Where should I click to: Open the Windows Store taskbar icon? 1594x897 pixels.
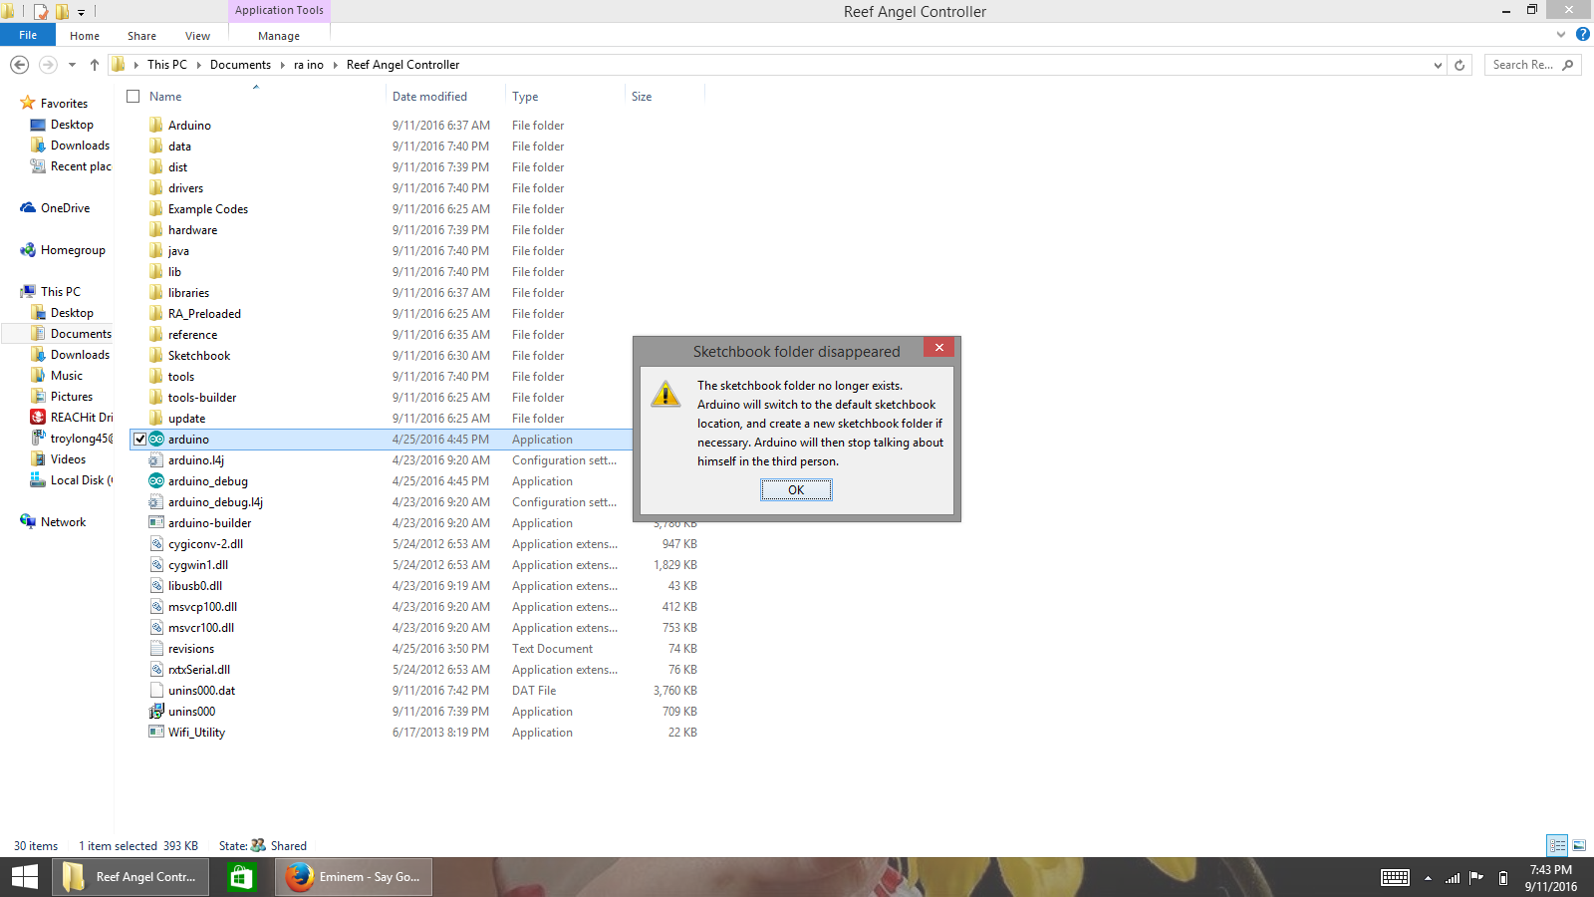pos(240,877)
